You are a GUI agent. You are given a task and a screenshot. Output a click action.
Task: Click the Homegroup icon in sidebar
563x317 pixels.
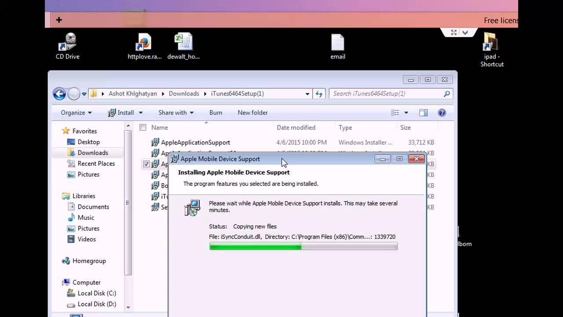(x=66, y=261)
